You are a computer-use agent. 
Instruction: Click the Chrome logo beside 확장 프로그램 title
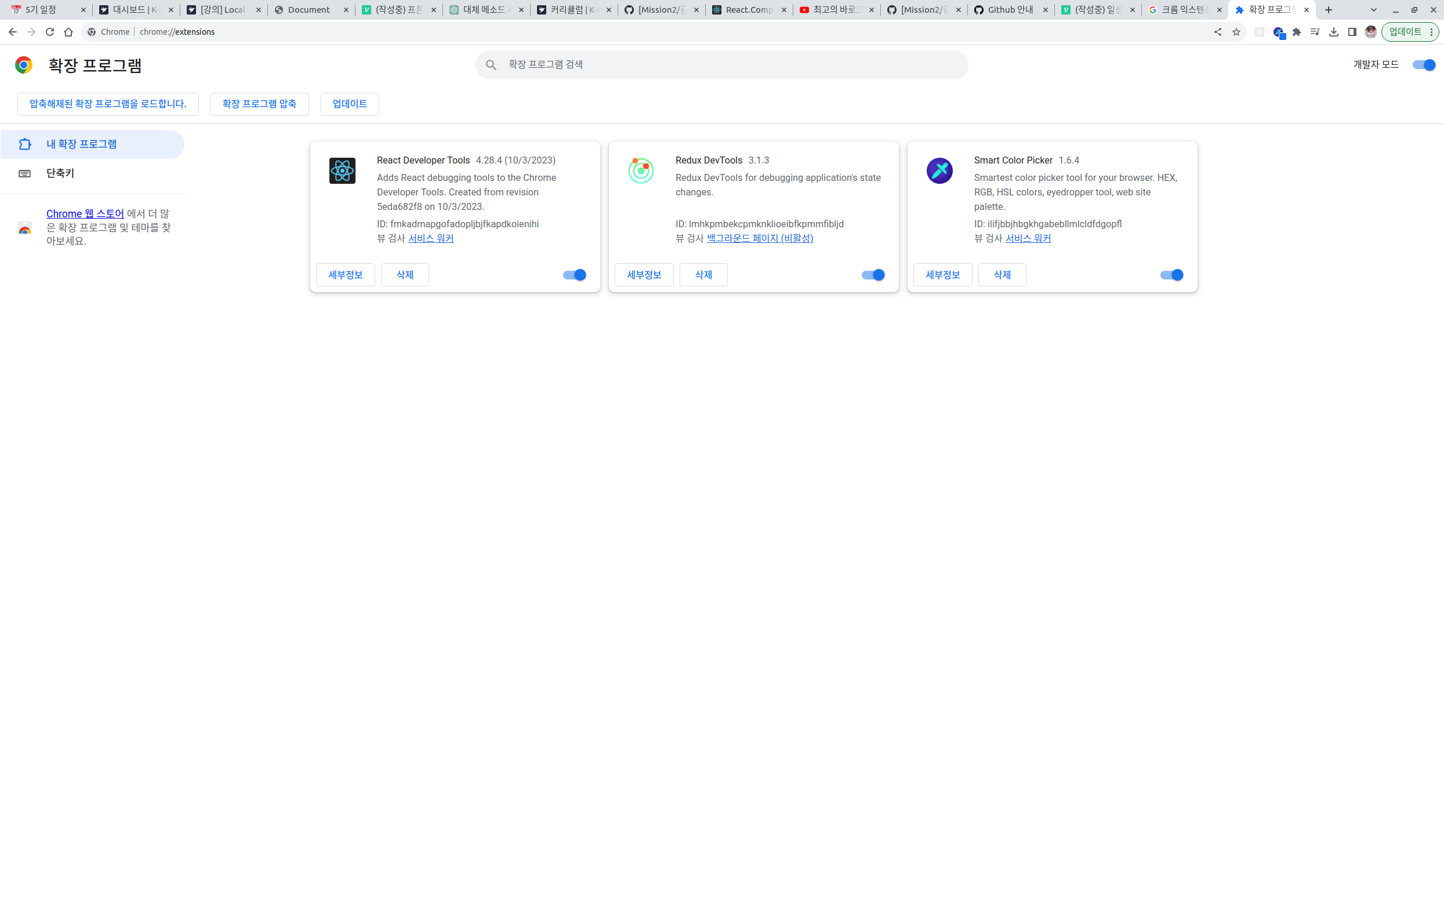coord(24,65)
